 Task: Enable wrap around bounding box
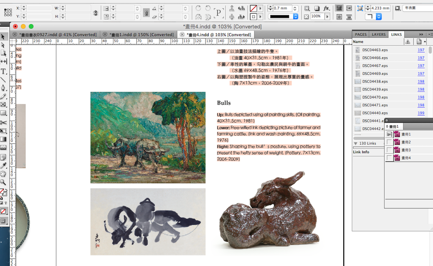[x=349, y=8]
